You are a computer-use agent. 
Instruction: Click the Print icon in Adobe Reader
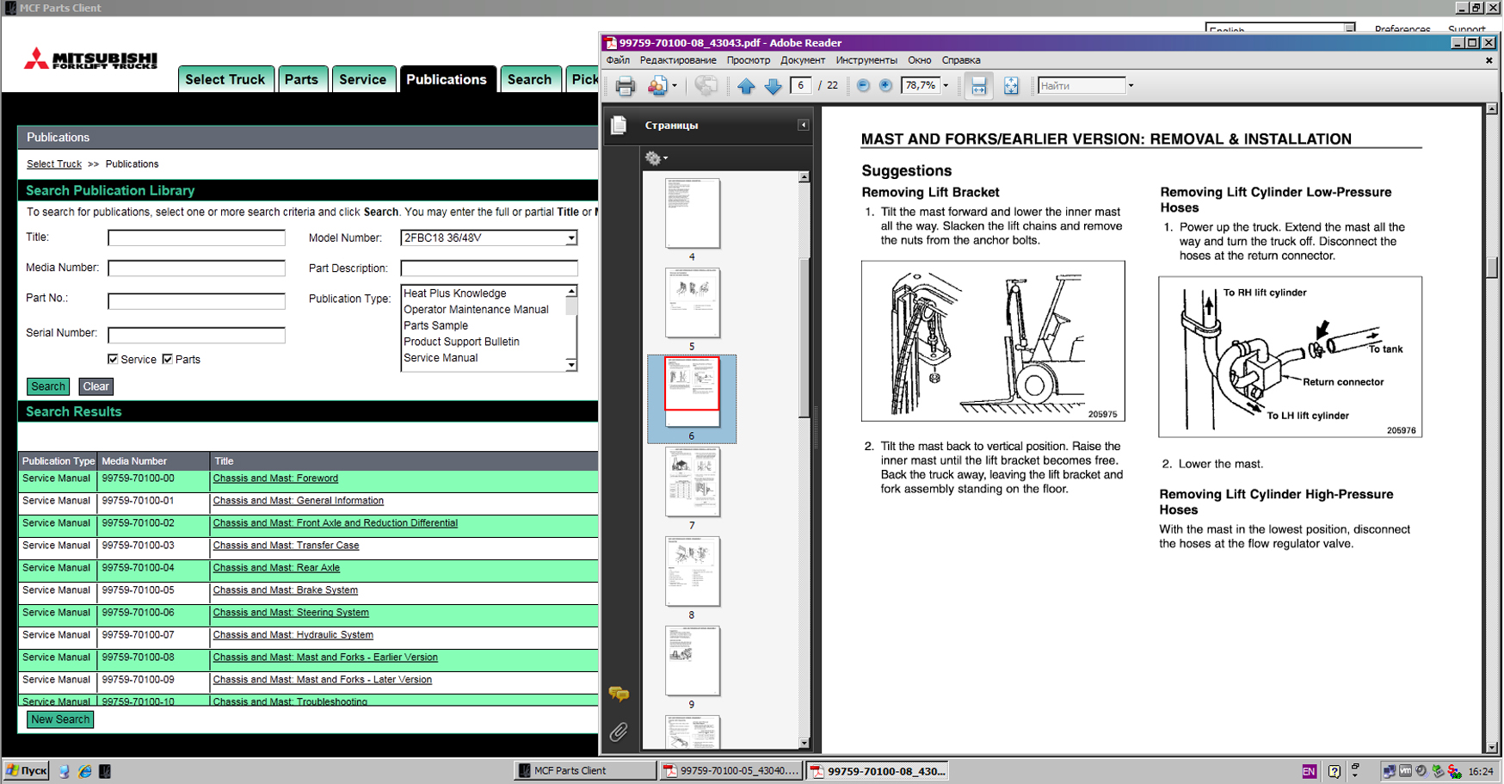tap(625, 86)
